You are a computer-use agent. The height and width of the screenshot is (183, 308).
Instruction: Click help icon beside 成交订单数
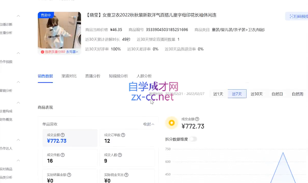[123, 135]
